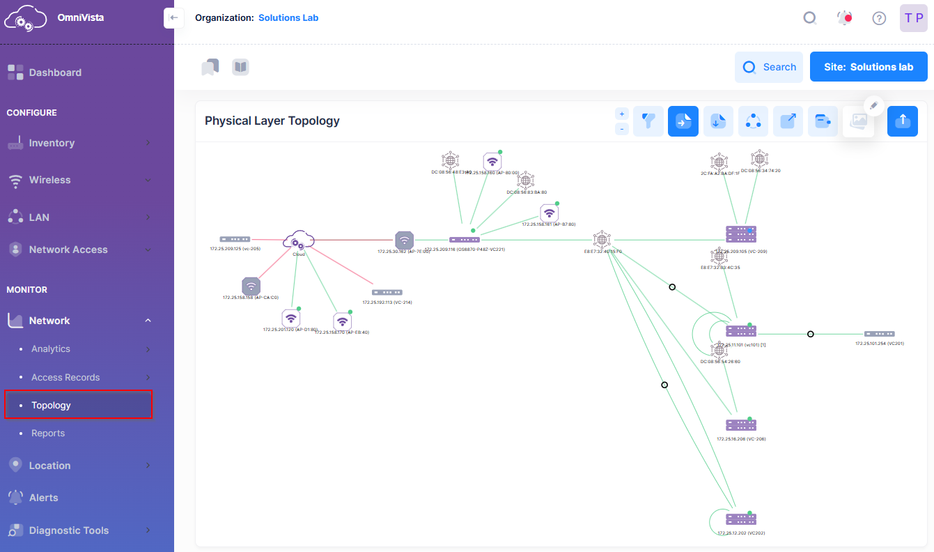Collapse the sidebar with the arrow button
Image resolution: width=934 pixels, height=552 pixels.
point(173,17)
